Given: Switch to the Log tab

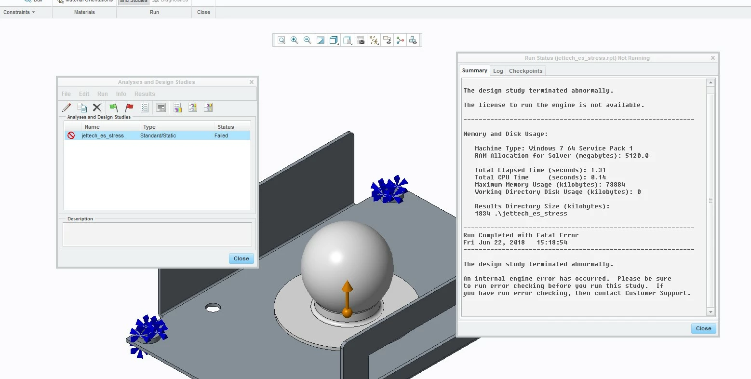Looking at the screenshot, I should click(498, 71).
